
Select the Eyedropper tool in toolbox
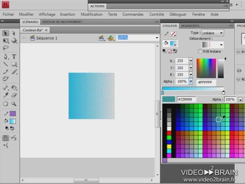[6, 95]
